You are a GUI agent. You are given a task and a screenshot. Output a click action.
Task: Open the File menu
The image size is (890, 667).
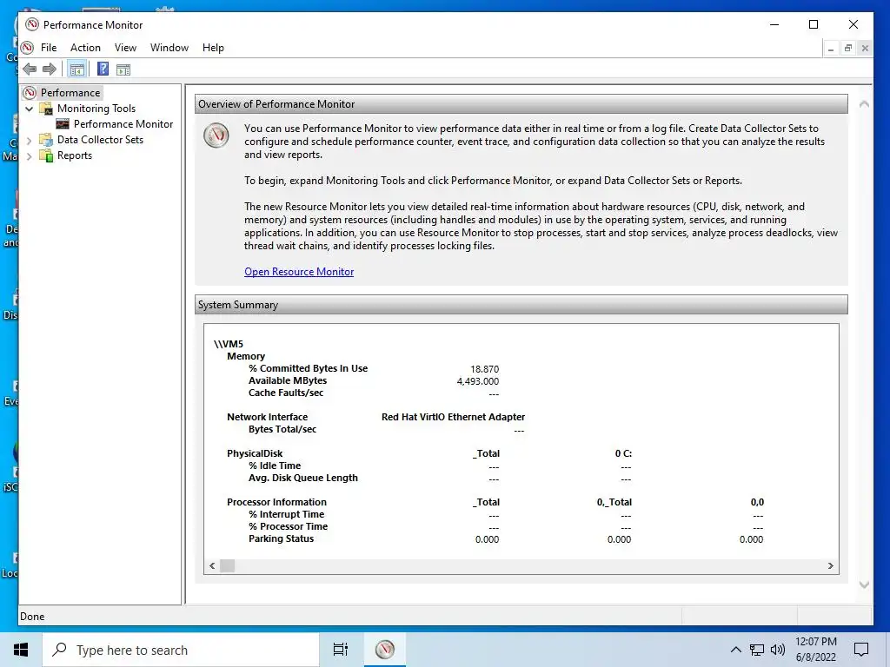tap(49, 48)
